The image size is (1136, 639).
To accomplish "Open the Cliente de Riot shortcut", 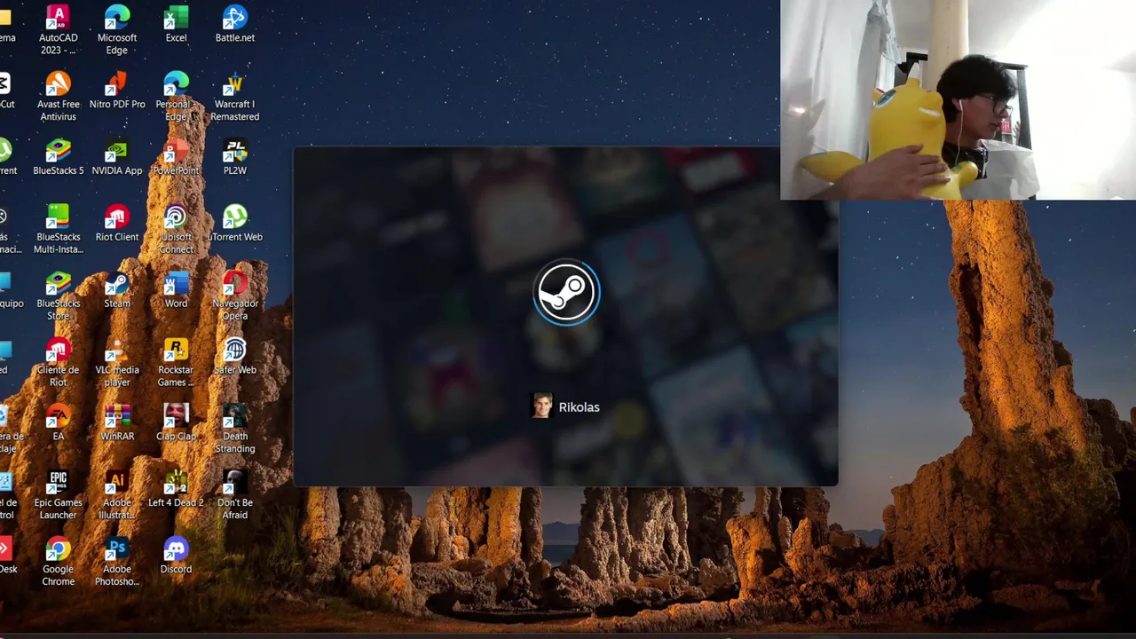I will coord(58,362).
